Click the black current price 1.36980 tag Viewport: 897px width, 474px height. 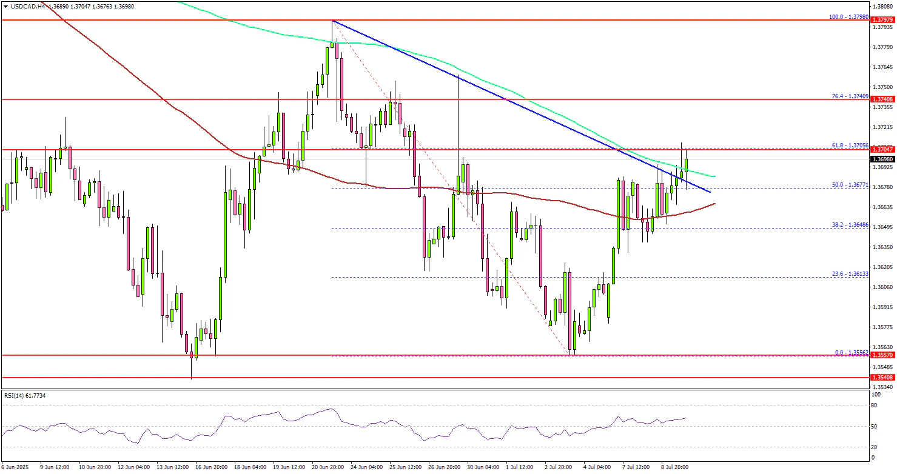point(882,159)
